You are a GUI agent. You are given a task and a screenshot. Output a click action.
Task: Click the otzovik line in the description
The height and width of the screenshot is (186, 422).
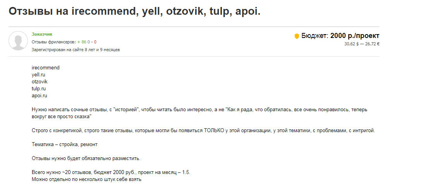tap(39, 82)
